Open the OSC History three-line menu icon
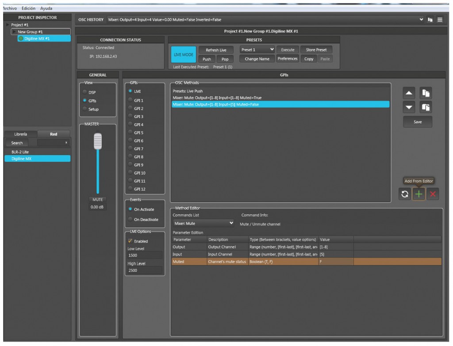The image size is (453, 346). pyautogui.click(x=439, y=20)
